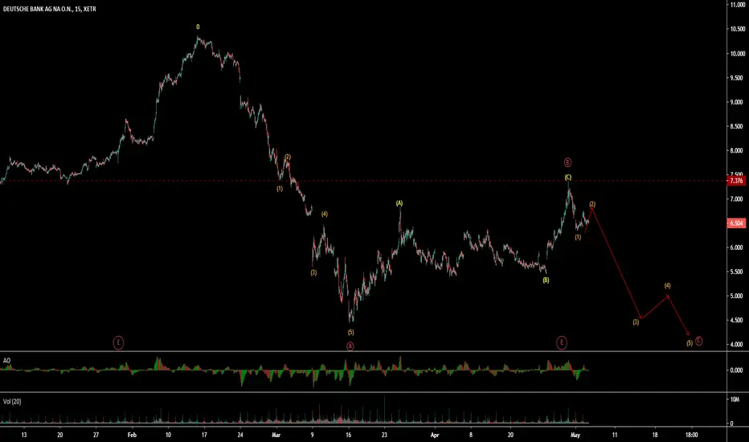The height and width of the screenshot is (442, 749).
Task: Select the red 6.504 last price label
Action: (736, 223)
